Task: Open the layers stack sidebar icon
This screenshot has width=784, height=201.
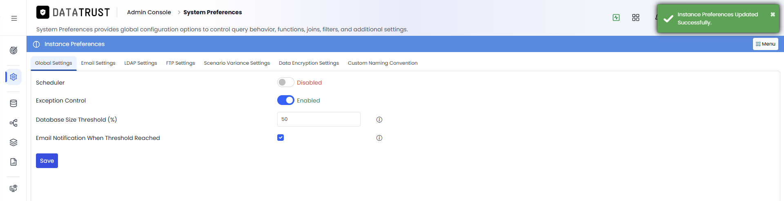Action: [x=13, y=142]
